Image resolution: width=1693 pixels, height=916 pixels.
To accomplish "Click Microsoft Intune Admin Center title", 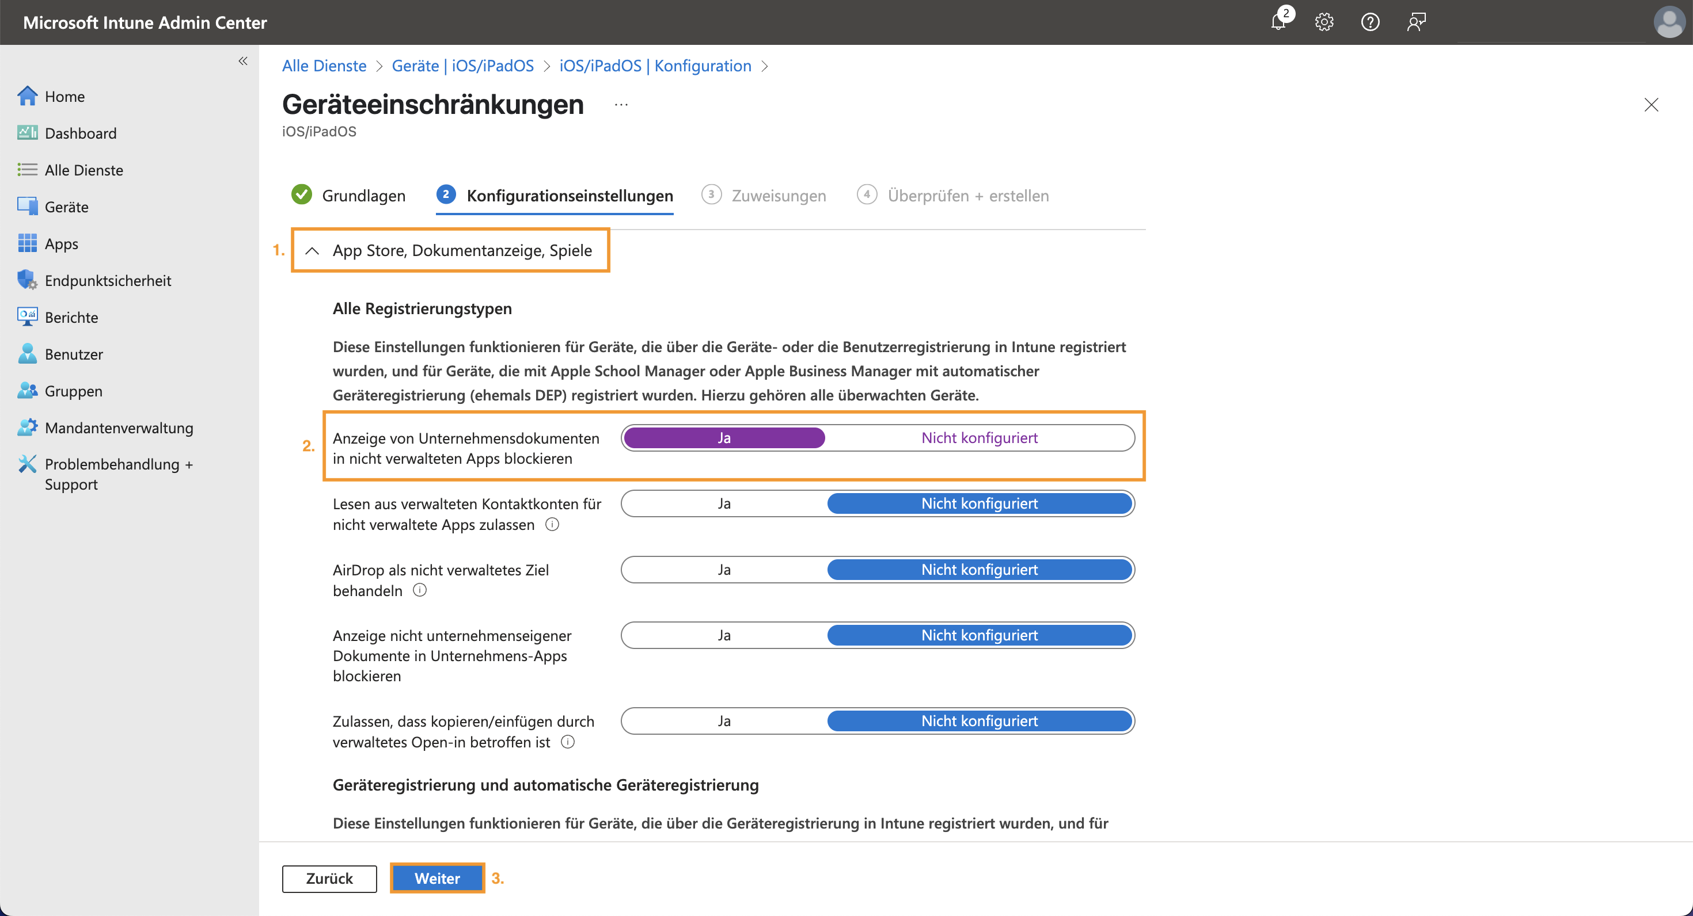I will 145,22.
